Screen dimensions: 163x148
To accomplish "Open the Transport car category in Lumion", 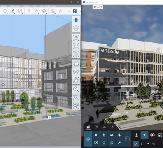I will pos(112,135).
